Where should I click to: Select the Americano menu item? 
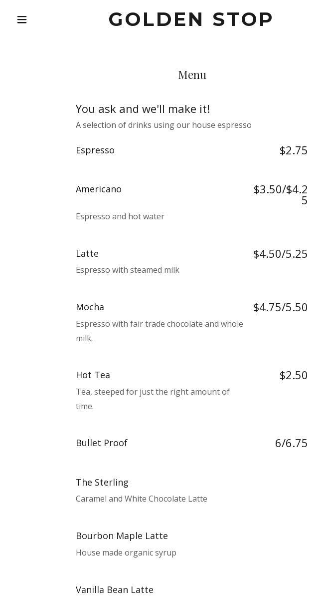99,189
